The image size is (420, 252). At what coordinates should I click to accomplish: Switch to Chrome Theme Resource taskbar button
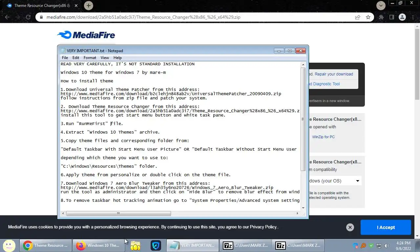tap(46, 245)
